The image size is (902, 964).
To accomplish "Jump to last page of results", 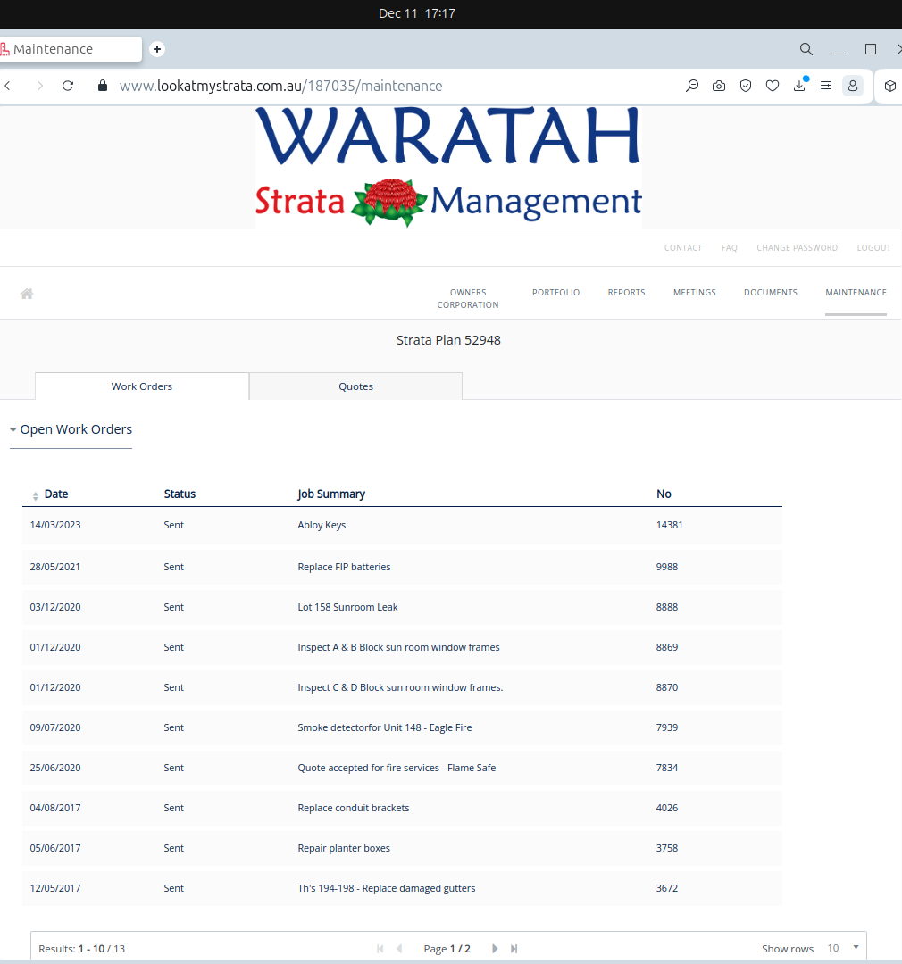I will [x=514, y=949].
